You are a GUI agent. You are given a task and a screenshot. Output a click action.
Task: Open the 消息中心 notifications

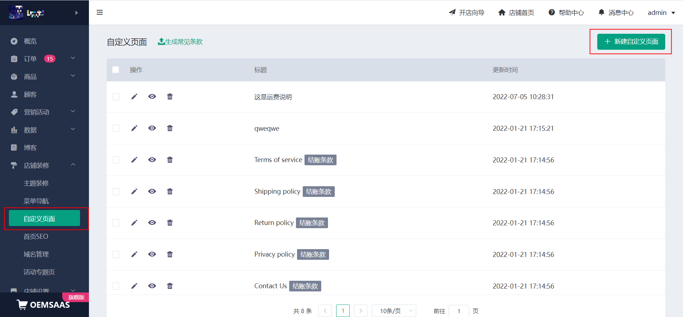coord(616,13)
